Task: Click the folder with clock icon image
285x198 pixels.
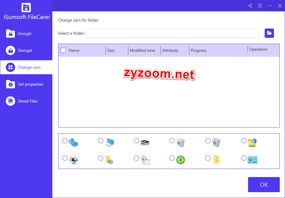Action: point(109,160)
